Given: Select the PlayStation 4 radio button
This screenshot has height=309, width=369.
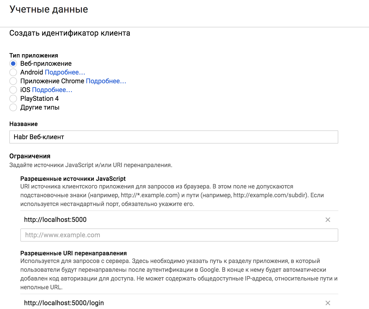Looking at the screenshot, I should click(13, 99).
